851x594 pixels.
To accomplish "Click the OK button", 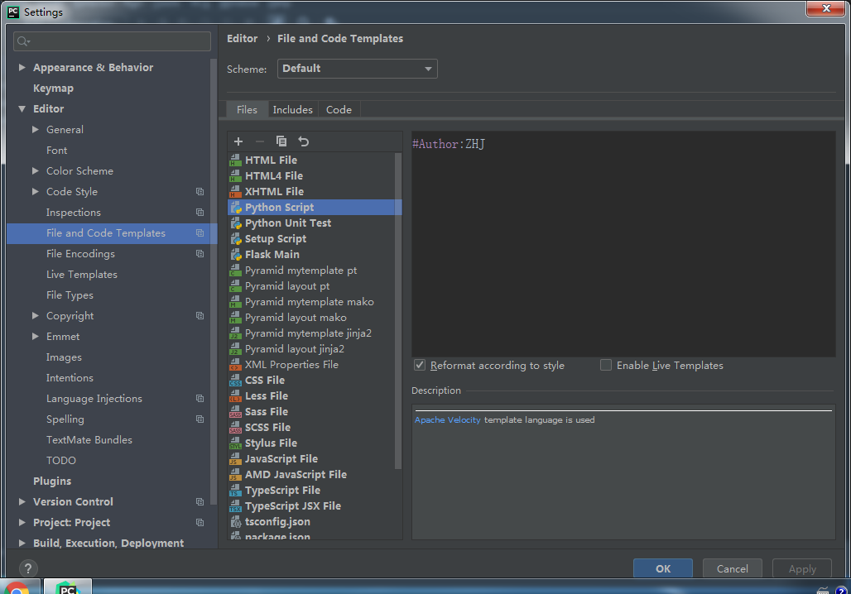I will click(663, 568).
